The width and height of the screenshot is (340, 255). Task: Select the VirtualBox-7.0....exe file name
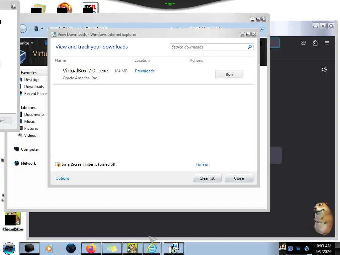[85, 70]
